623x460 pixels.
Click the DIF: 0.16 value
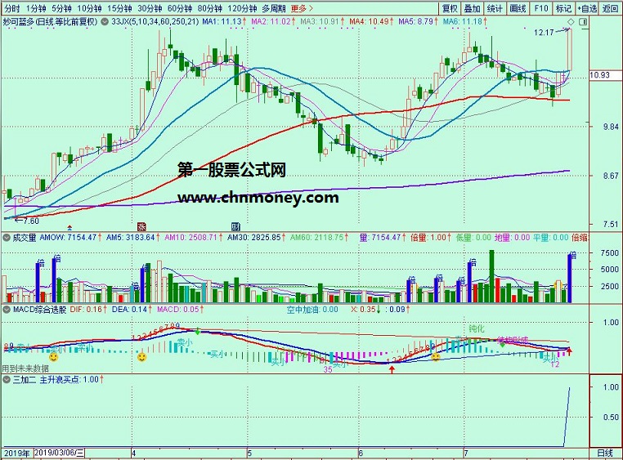88,309
